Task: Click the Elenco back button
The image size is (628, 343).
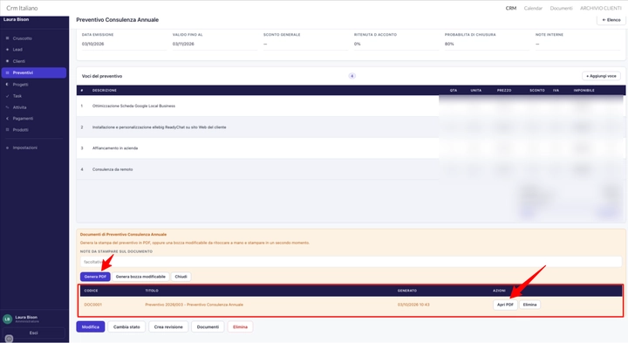Action: (611, 19)
